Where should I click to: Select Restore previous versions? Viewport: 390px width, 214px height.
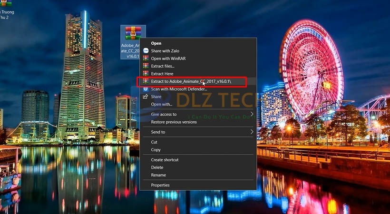tap(174, 122)
